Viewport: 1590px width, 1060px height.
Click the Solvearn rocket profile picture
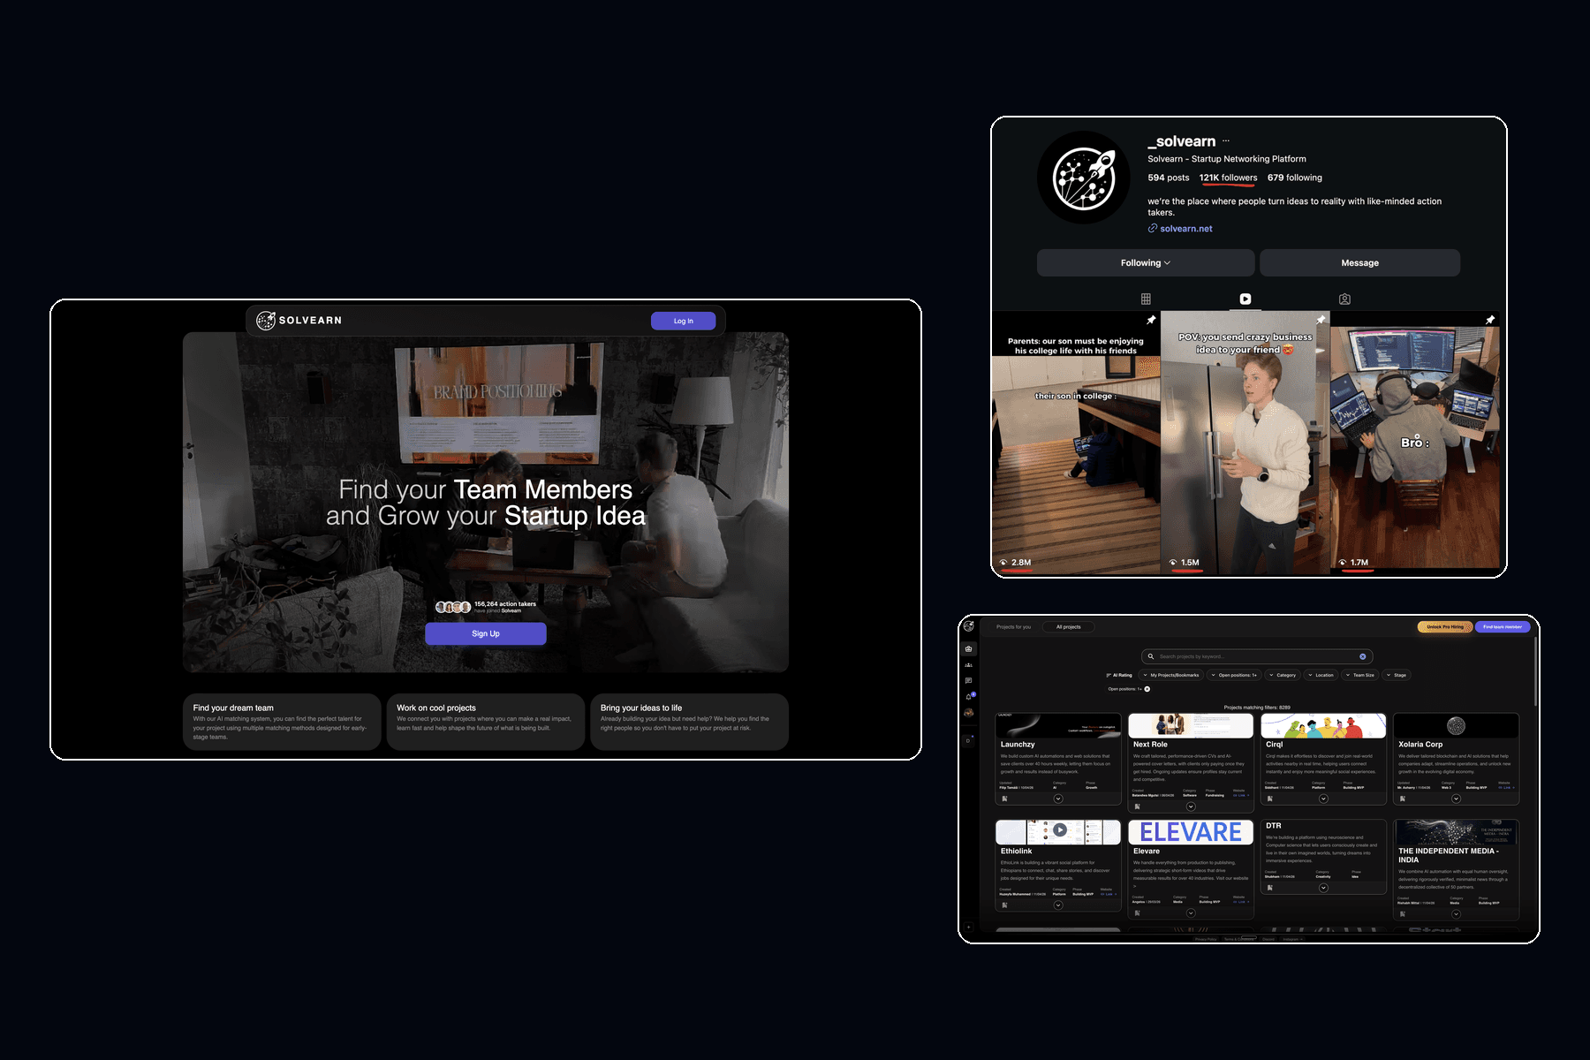1083,178
